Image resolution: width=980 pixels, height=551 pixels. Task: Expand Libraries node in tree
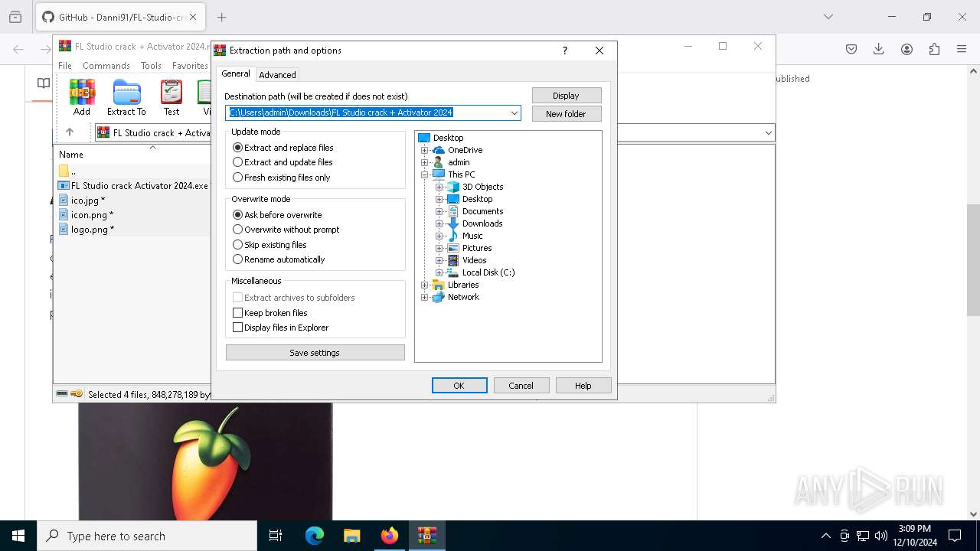pyautogui.click(x=425, y=285)
